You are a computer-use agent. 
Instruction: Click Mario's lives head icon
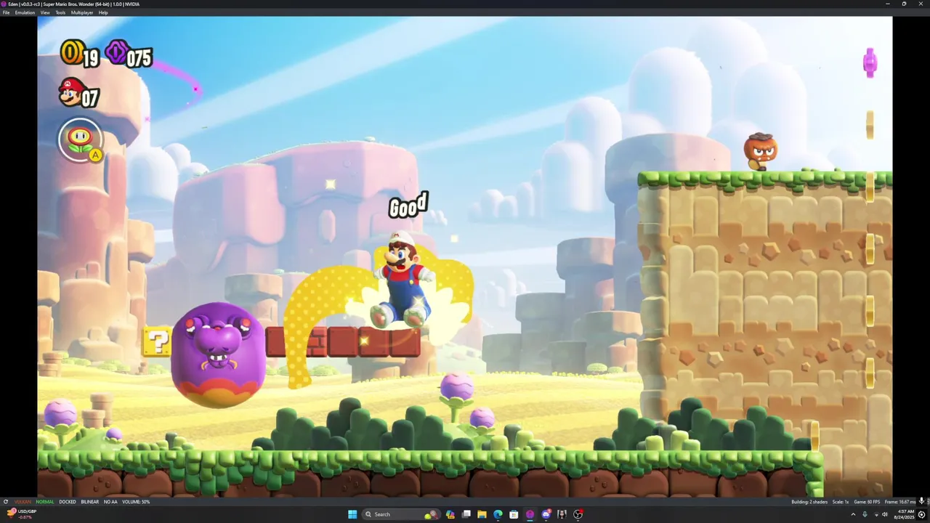(x=70, y=93)
